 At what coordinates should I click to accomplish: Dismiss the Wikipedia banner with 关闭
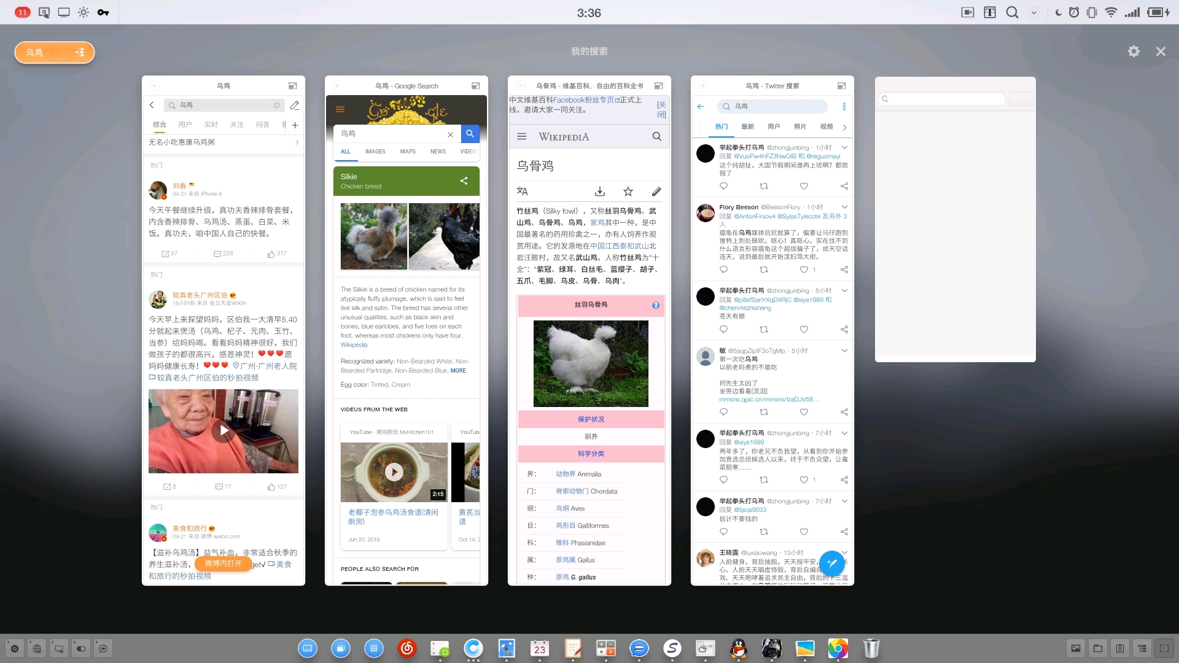(661, 110)
